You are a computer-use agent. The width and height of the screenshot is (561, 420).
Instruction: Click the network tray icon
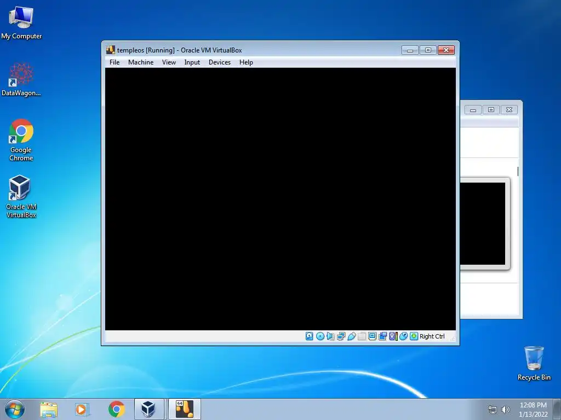[493, 410]
